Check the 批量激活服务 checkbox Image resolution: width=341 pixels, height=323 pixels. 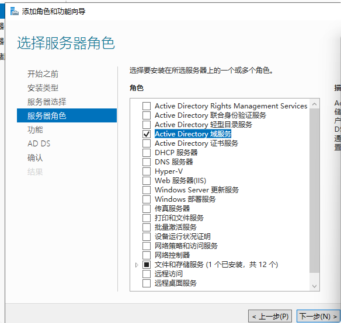(x=147, y=227)
